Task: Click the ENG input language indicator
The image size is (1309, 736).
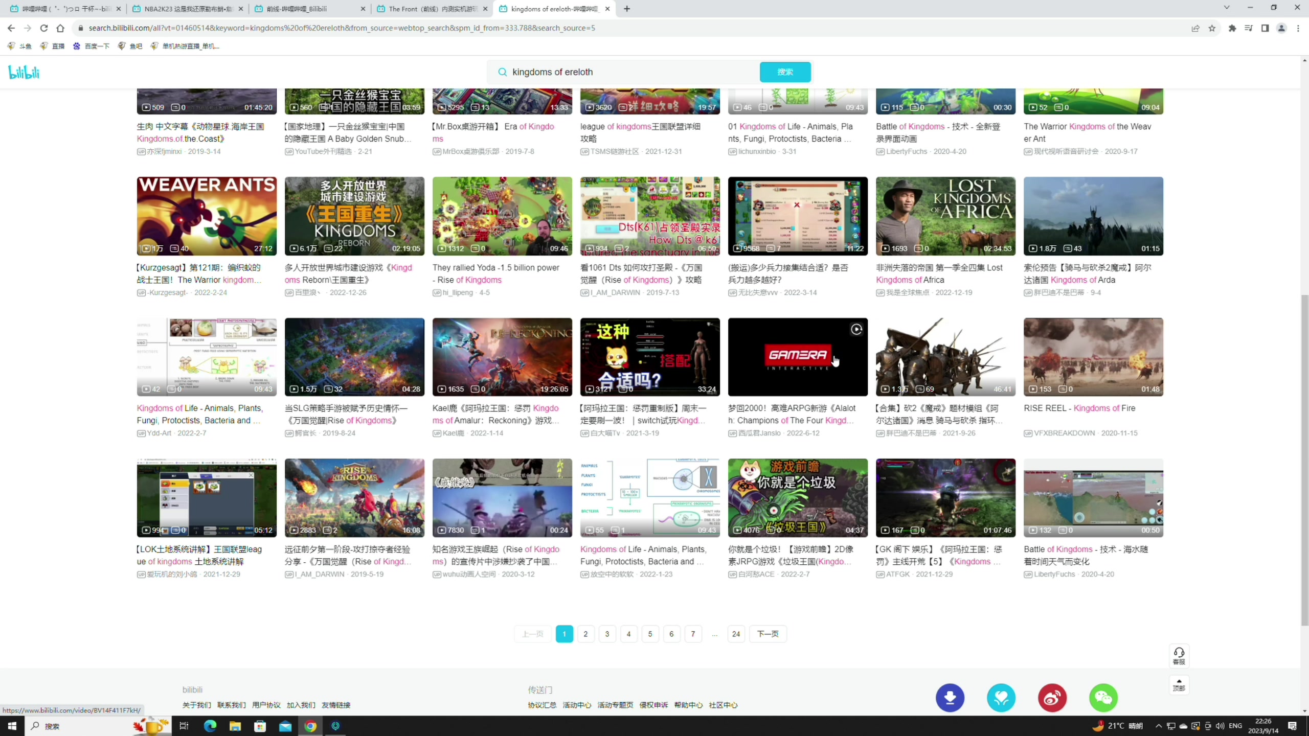Action: (x=1235, y=726)
